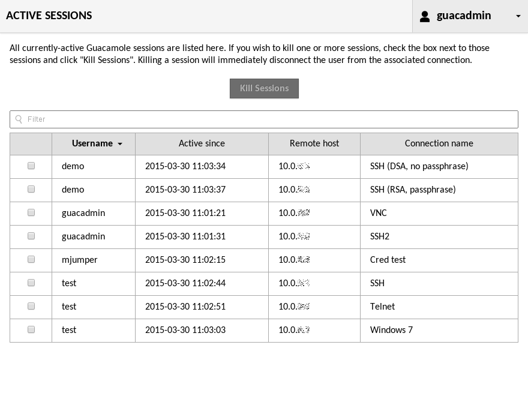
Task: Expand the user menu with the caret arrow
Action: point(518,17)
